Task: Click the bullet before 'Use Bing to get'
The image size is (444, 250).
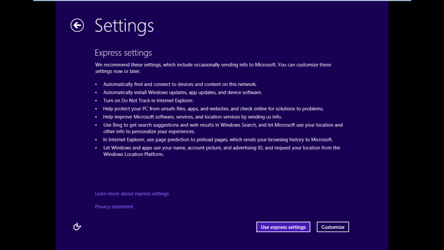Action: (x=96, y=125)
